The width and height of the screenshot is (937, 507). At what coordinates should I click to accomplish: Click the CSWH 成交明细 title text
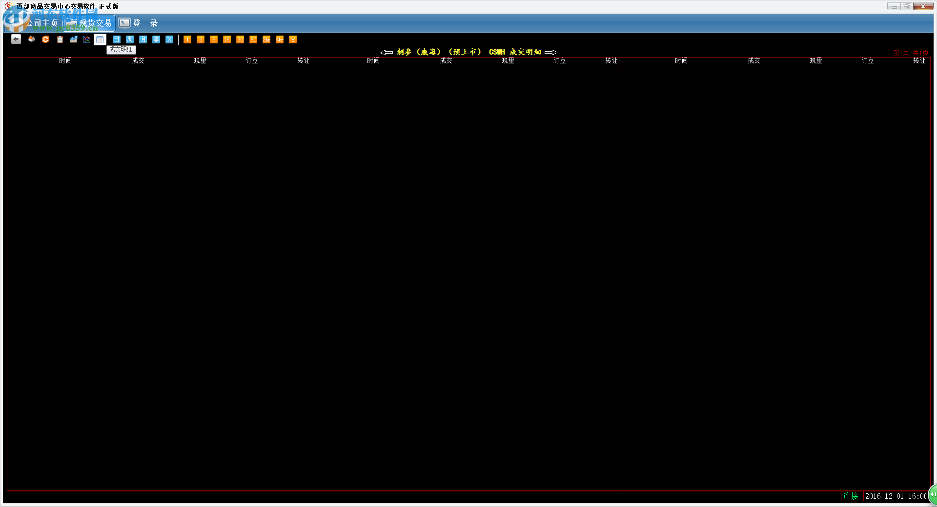tap(515, 52)
